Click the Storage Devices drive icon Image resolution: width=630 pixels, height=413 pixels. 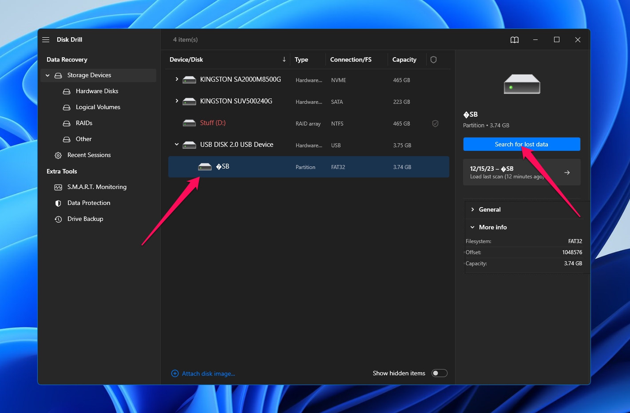click(x=58, y=75)
